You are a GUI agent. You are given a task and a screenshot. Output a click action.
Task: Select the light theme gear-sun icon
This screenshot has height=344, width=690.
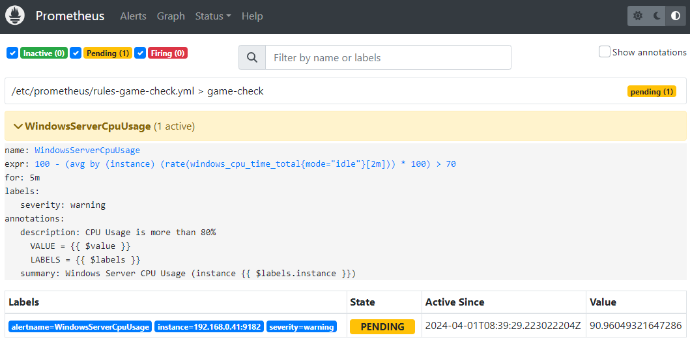(638, 16)
